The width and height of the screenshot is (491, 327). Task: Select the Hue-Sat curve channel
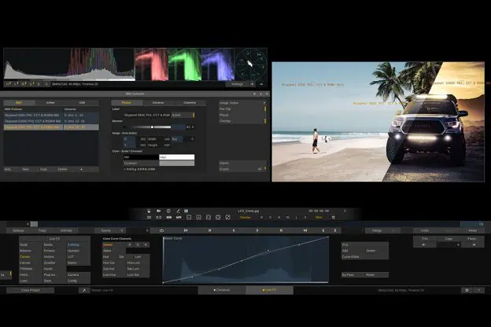pyautogui.click(x=114, y=263)
